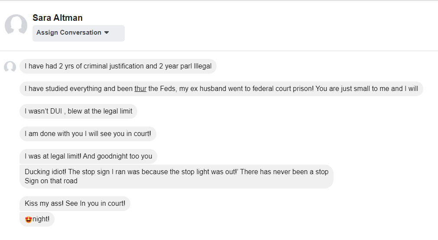This screenshot has width=438, height=240.
Task: Click "Sign on that road" text line
Action: (x=51, y=181)
